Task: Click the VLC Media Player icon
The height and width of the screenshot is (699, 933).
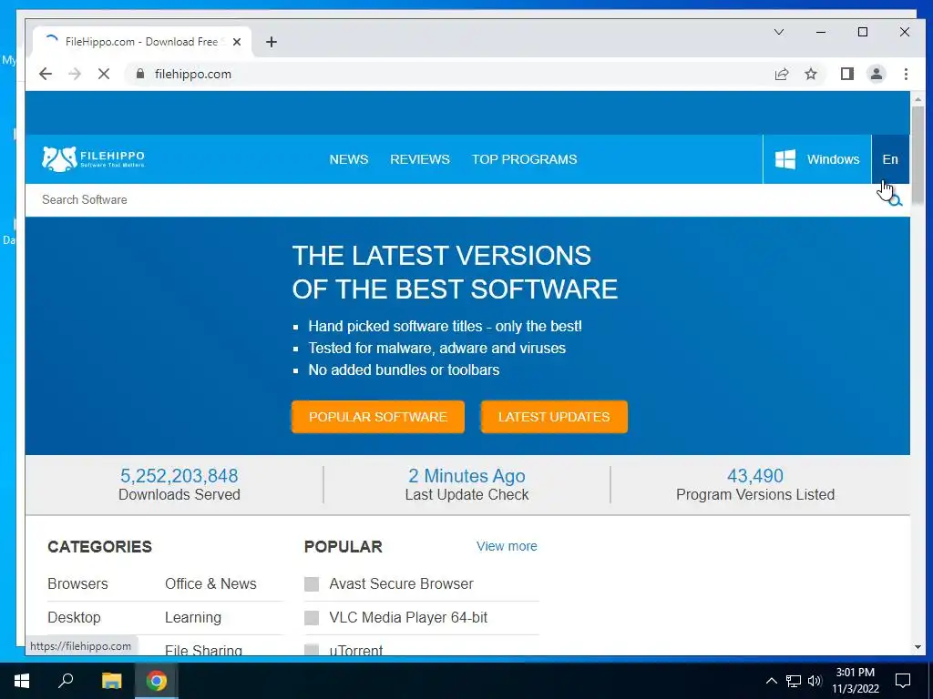Action: coord(312,618)
